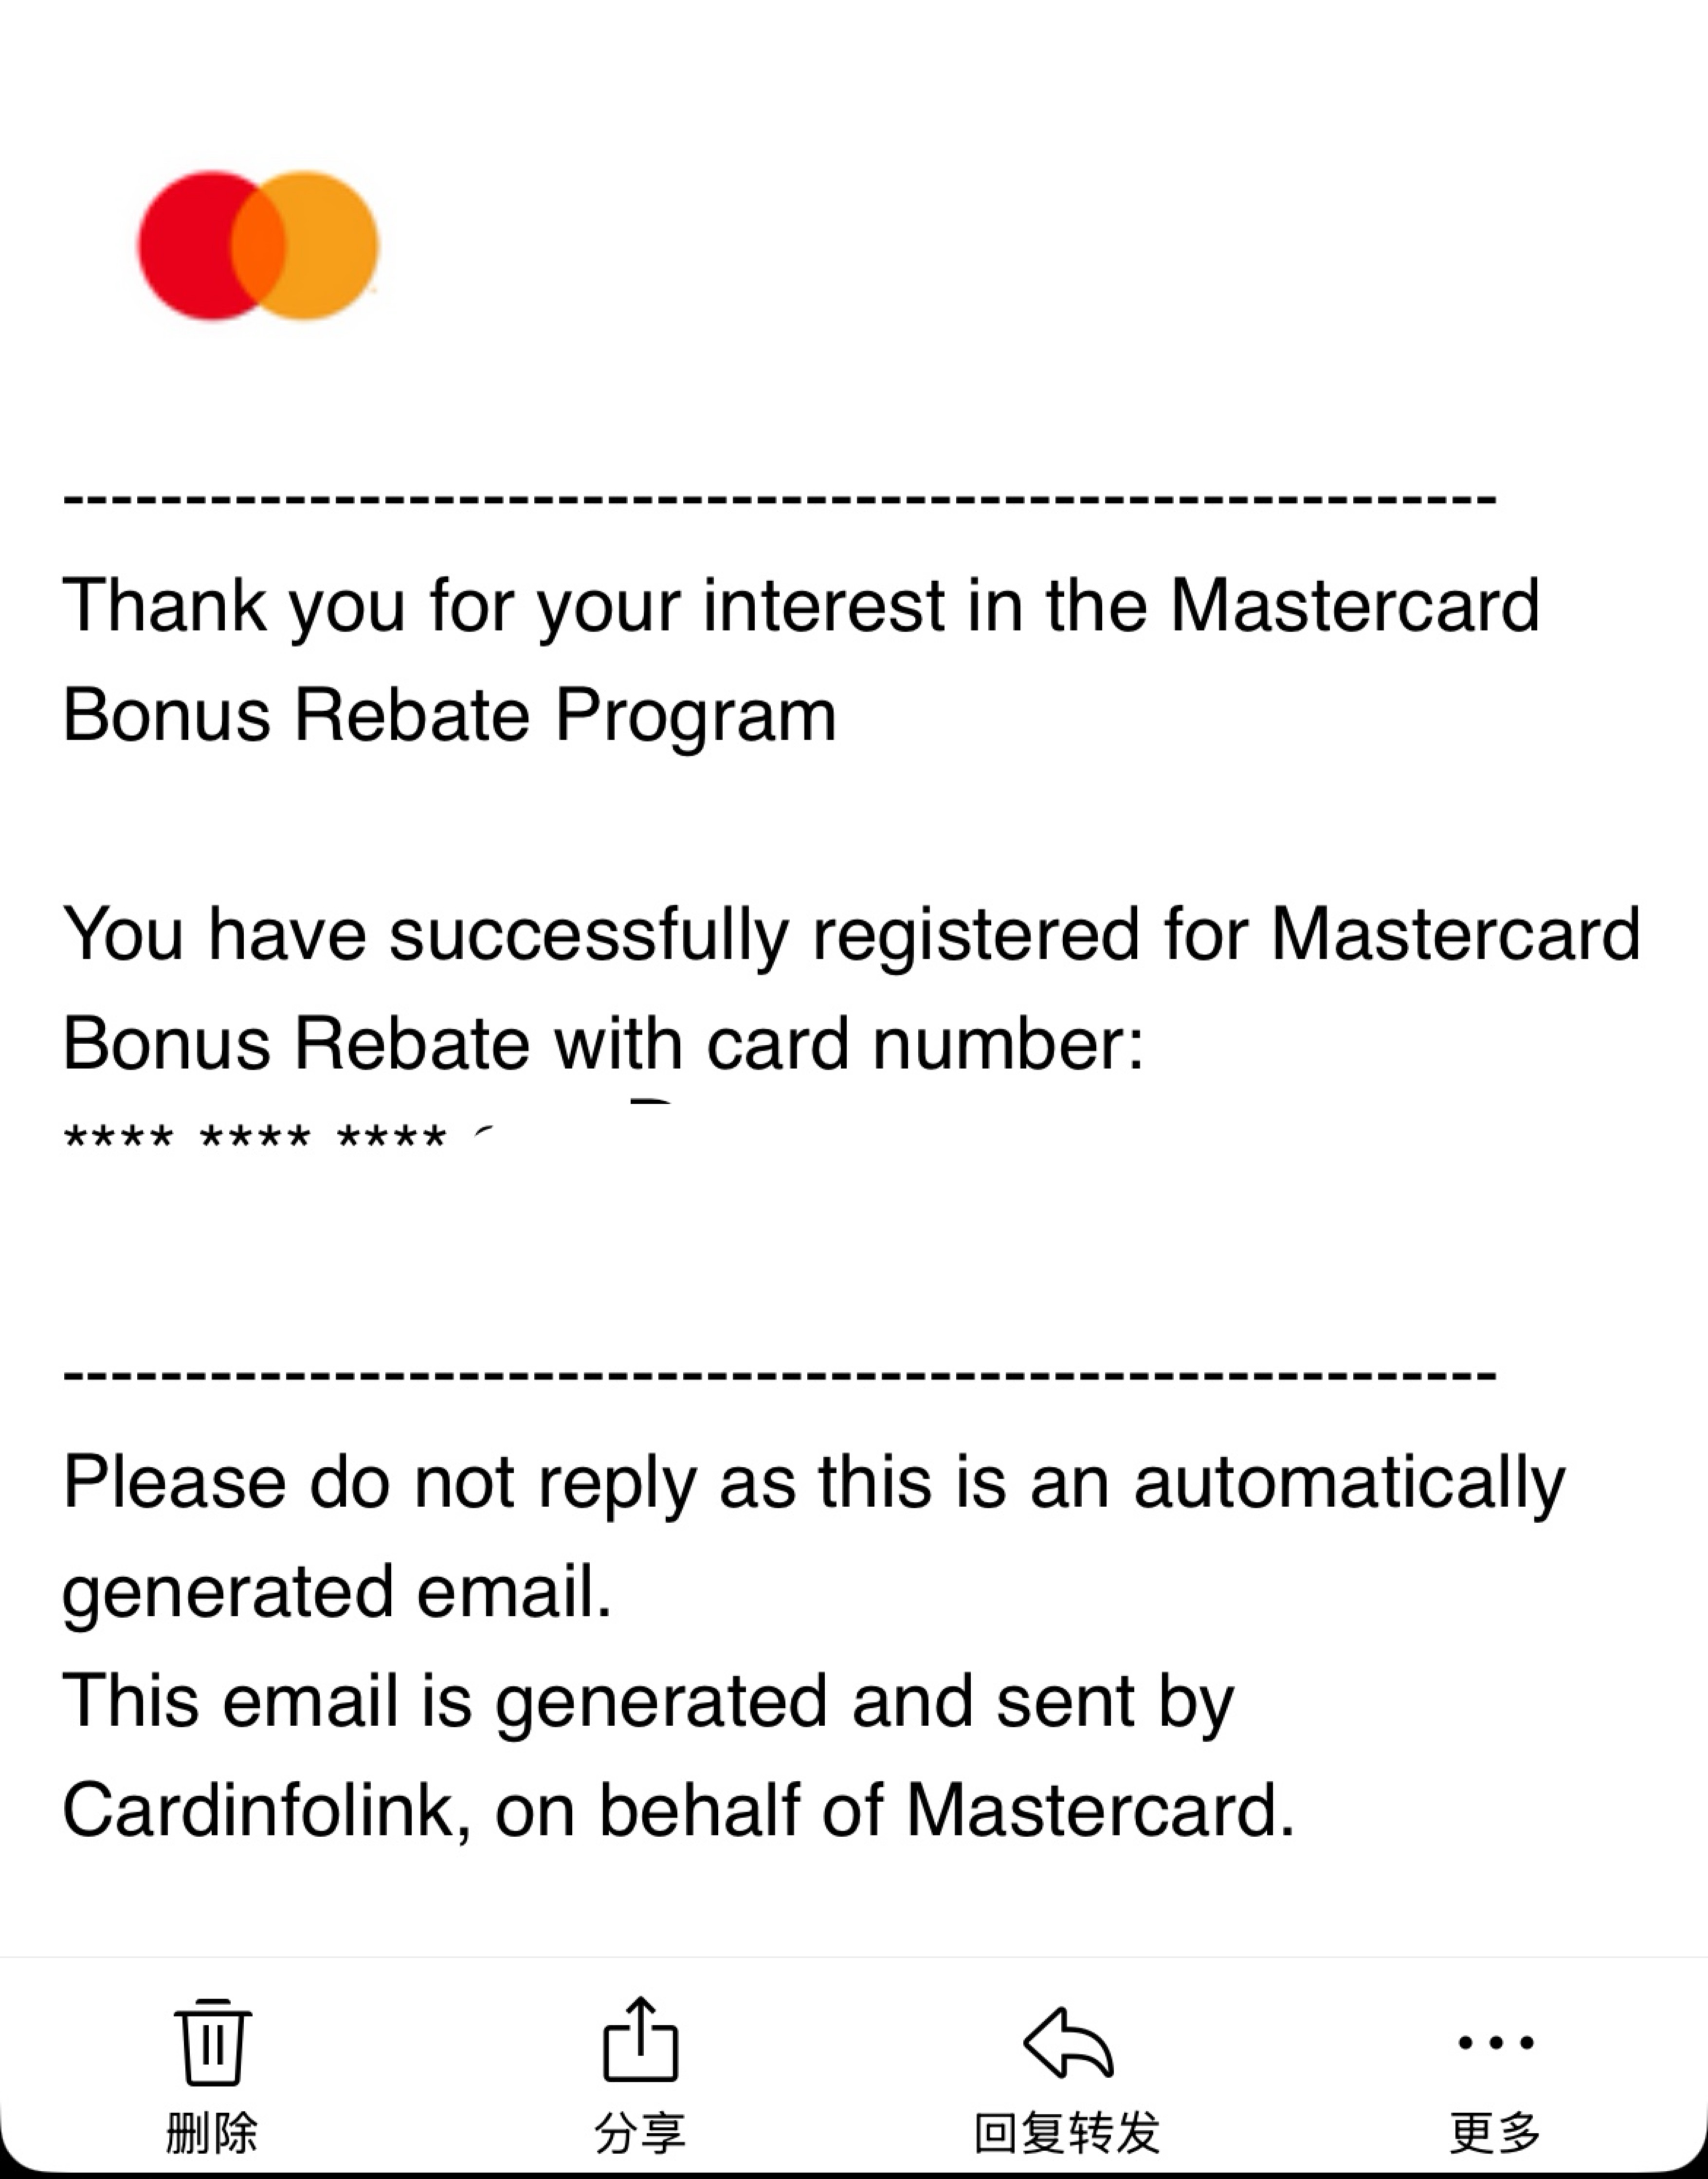Open the three-dots more icon
Screen dimensions: 1708x2179
point(1495,2042)
